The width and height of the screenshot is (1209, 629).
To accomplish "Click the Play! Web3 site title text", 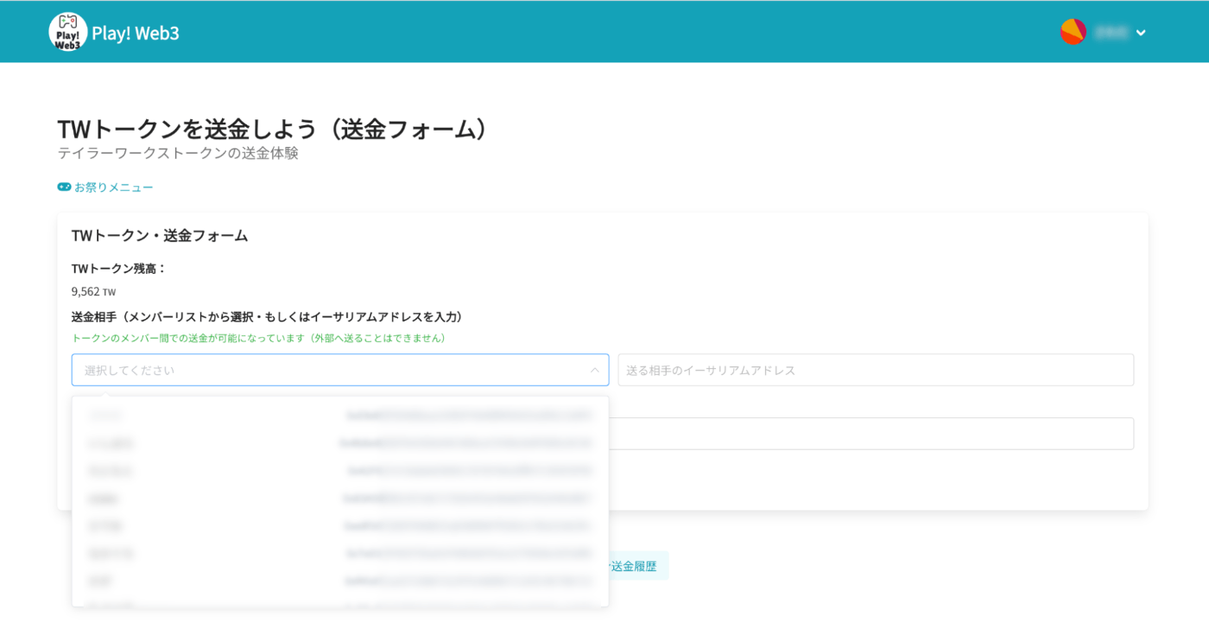I will click(136, 33).
